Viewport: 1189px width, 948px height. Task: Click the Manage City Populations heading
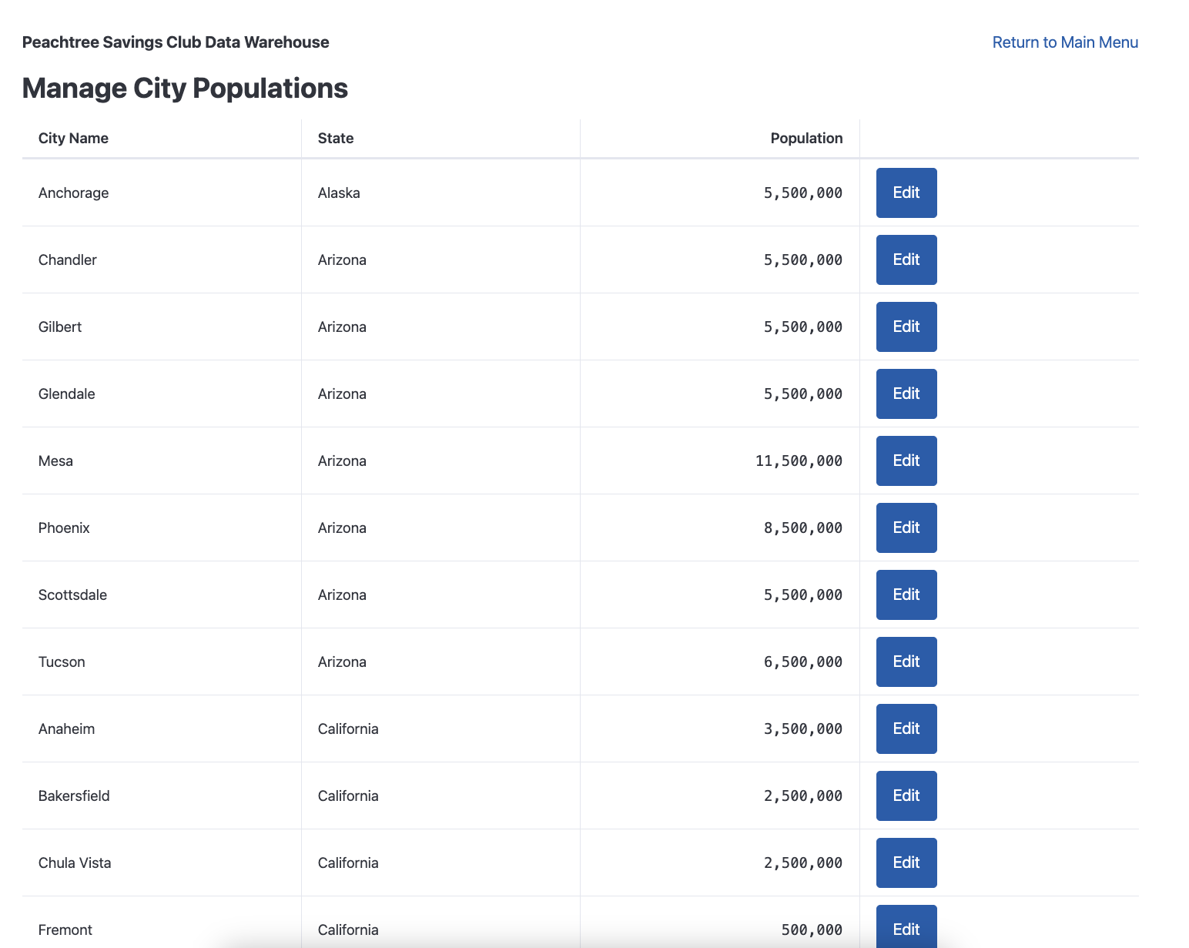coord(185,89)
